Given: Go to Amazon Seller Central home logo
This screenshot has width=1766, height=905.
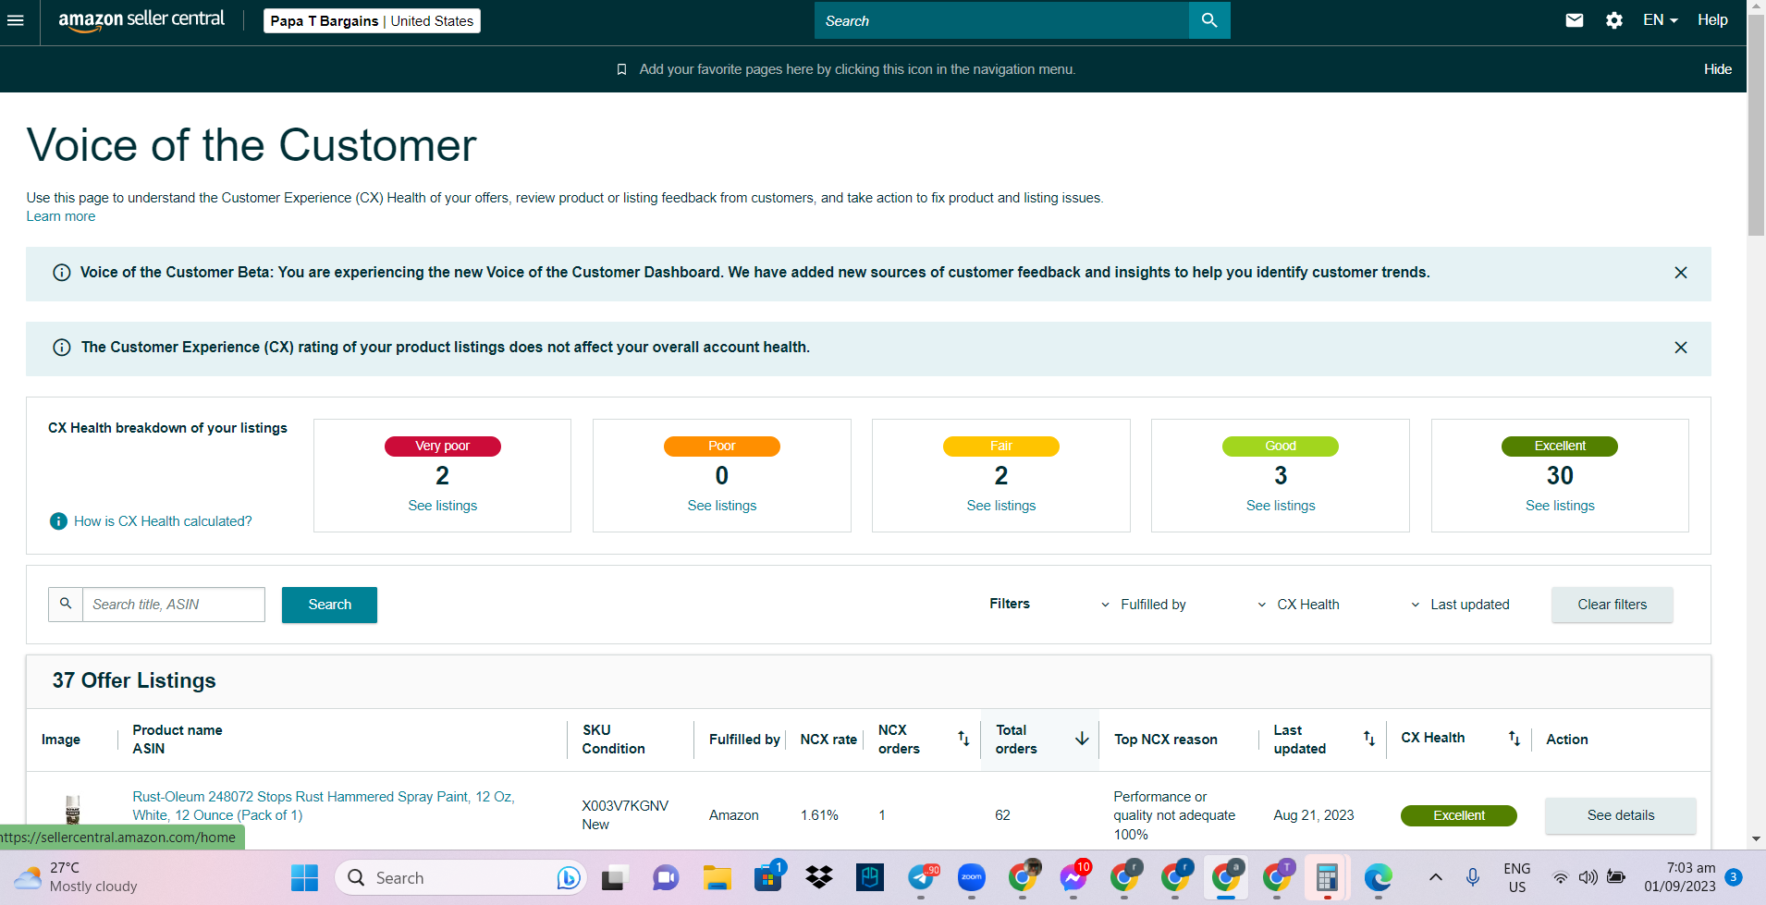Looking at the screenshot, I should [x=141, y=20].
